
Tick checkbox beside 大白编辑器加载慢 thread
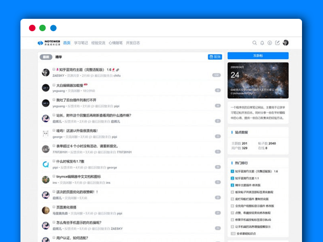54,85
